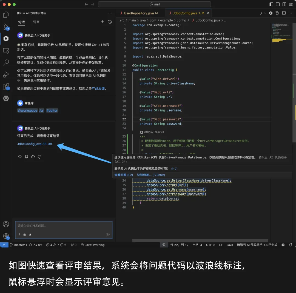Change LF end of line sequence
The image size is (296, 293).
[x=221, y=245]
